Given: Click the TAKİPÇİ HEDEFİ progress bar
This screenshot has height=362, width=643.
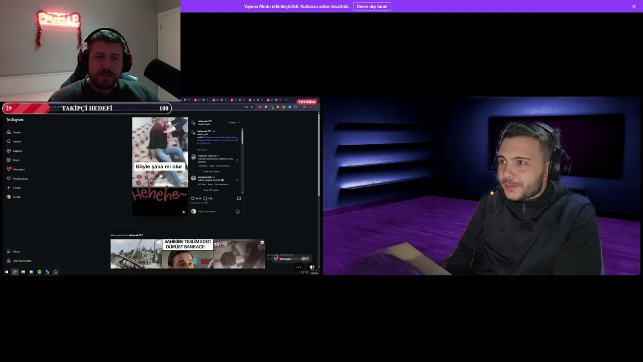Looking at the screenshot, I should (x=86, y=108).
